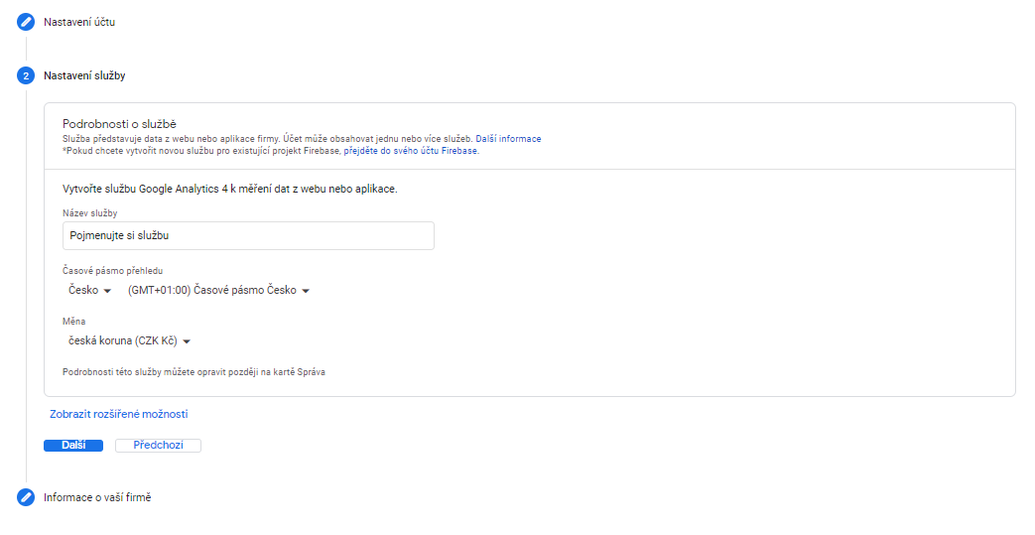Open the (GMT+01:00) time zone dropdown
1035x535 pixels.
click(218, 290)
